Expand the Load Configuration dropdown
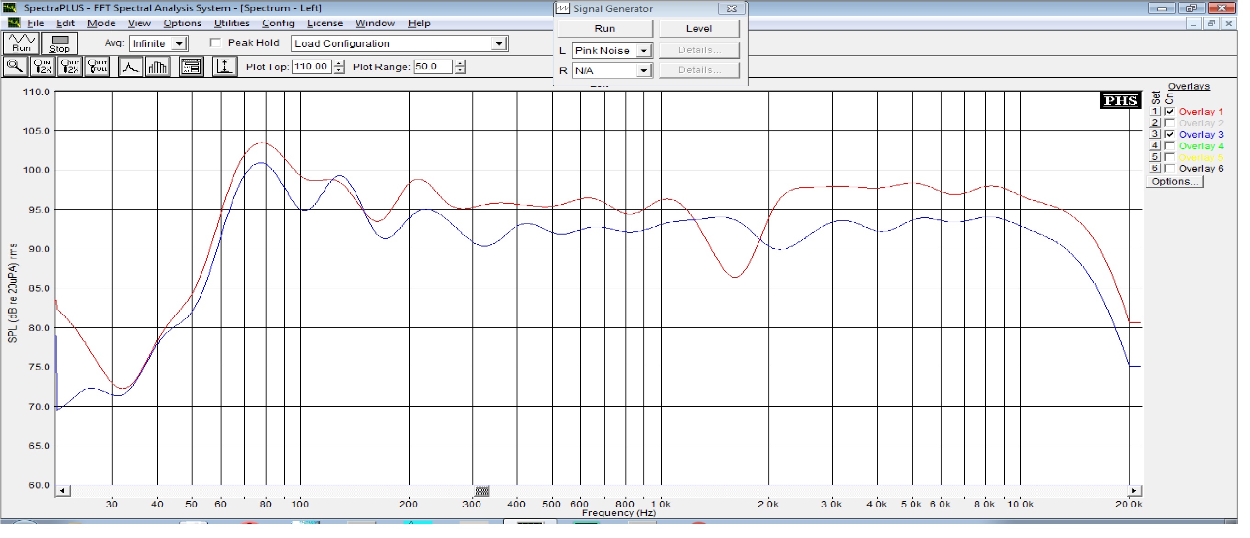The image size is (1250, 538). point(498,44)
